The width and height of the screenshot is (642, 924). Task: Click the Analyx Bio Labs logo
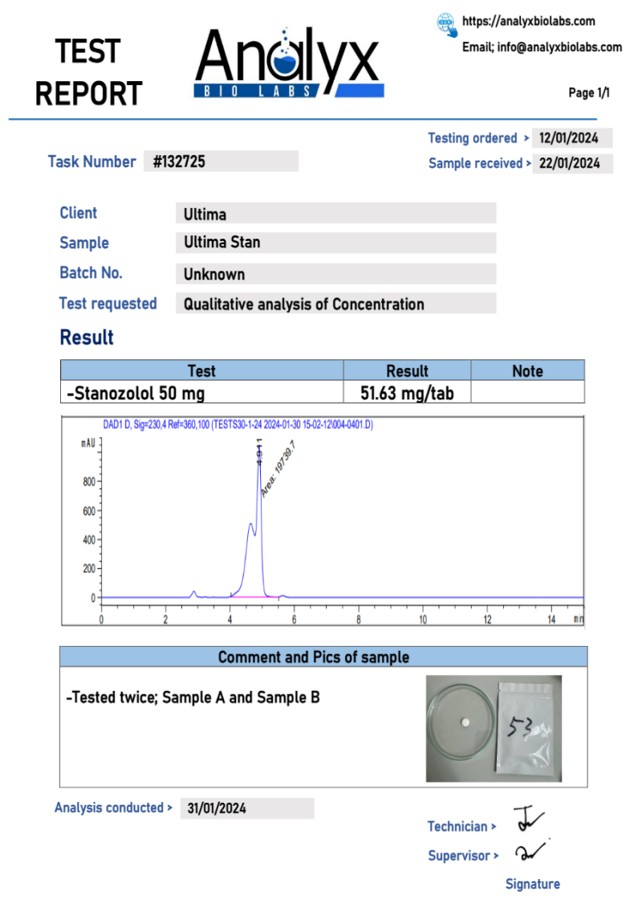(x=288, y=64)
